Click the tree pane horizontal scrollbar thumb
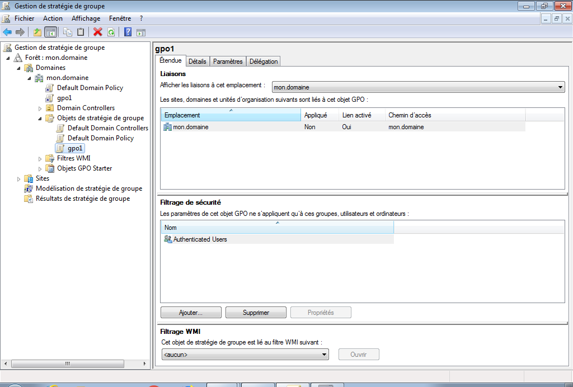The height and width of the screenshot is (387, 573). click(68, 364)
